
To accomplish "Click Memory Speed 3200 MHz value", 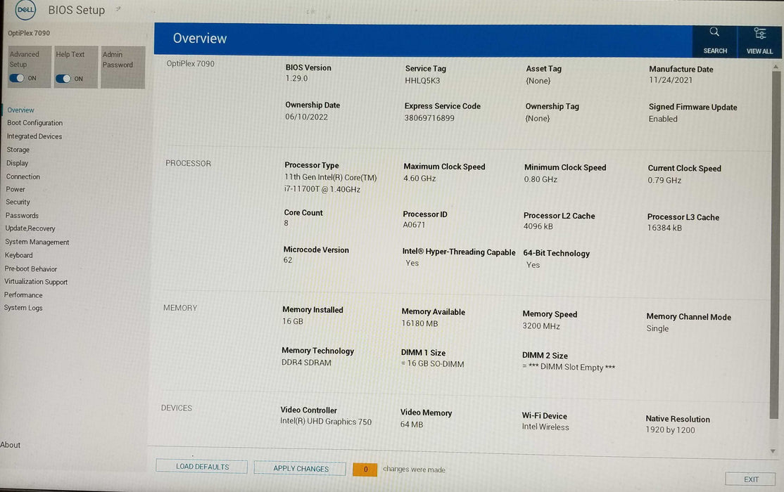I will pyautogui.click(x=541, y=326).
